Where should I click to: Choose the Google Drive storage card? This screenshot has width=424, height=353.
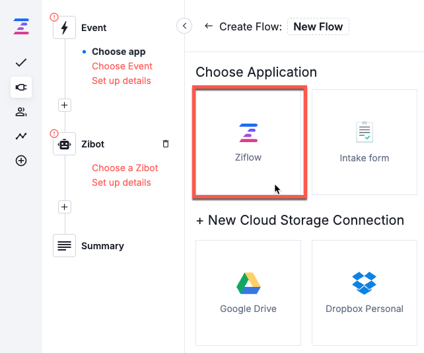[x=248, y=293]
